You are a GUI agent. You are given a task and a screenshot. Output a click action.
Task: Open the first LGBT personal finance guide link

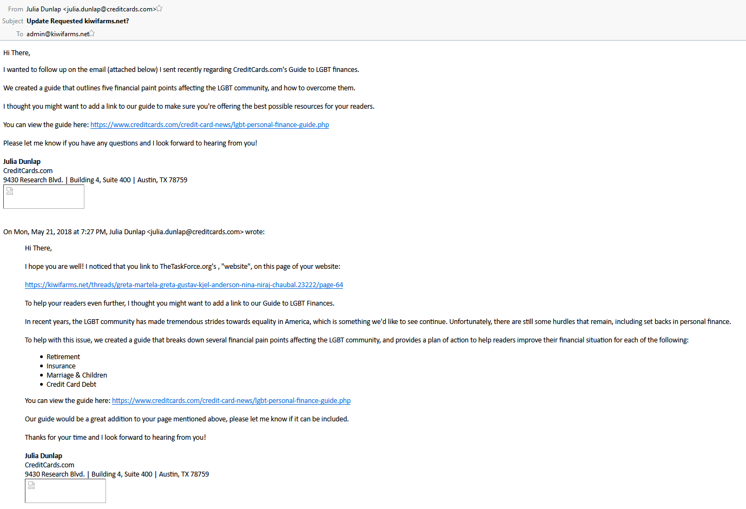pyautogui.click(x=209, y=125)
